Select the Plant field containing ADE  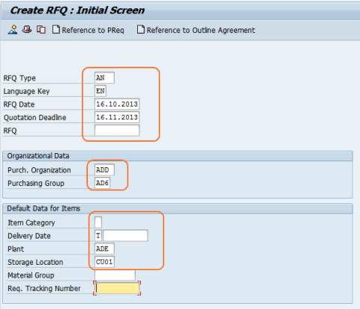(x=104, y=249)
